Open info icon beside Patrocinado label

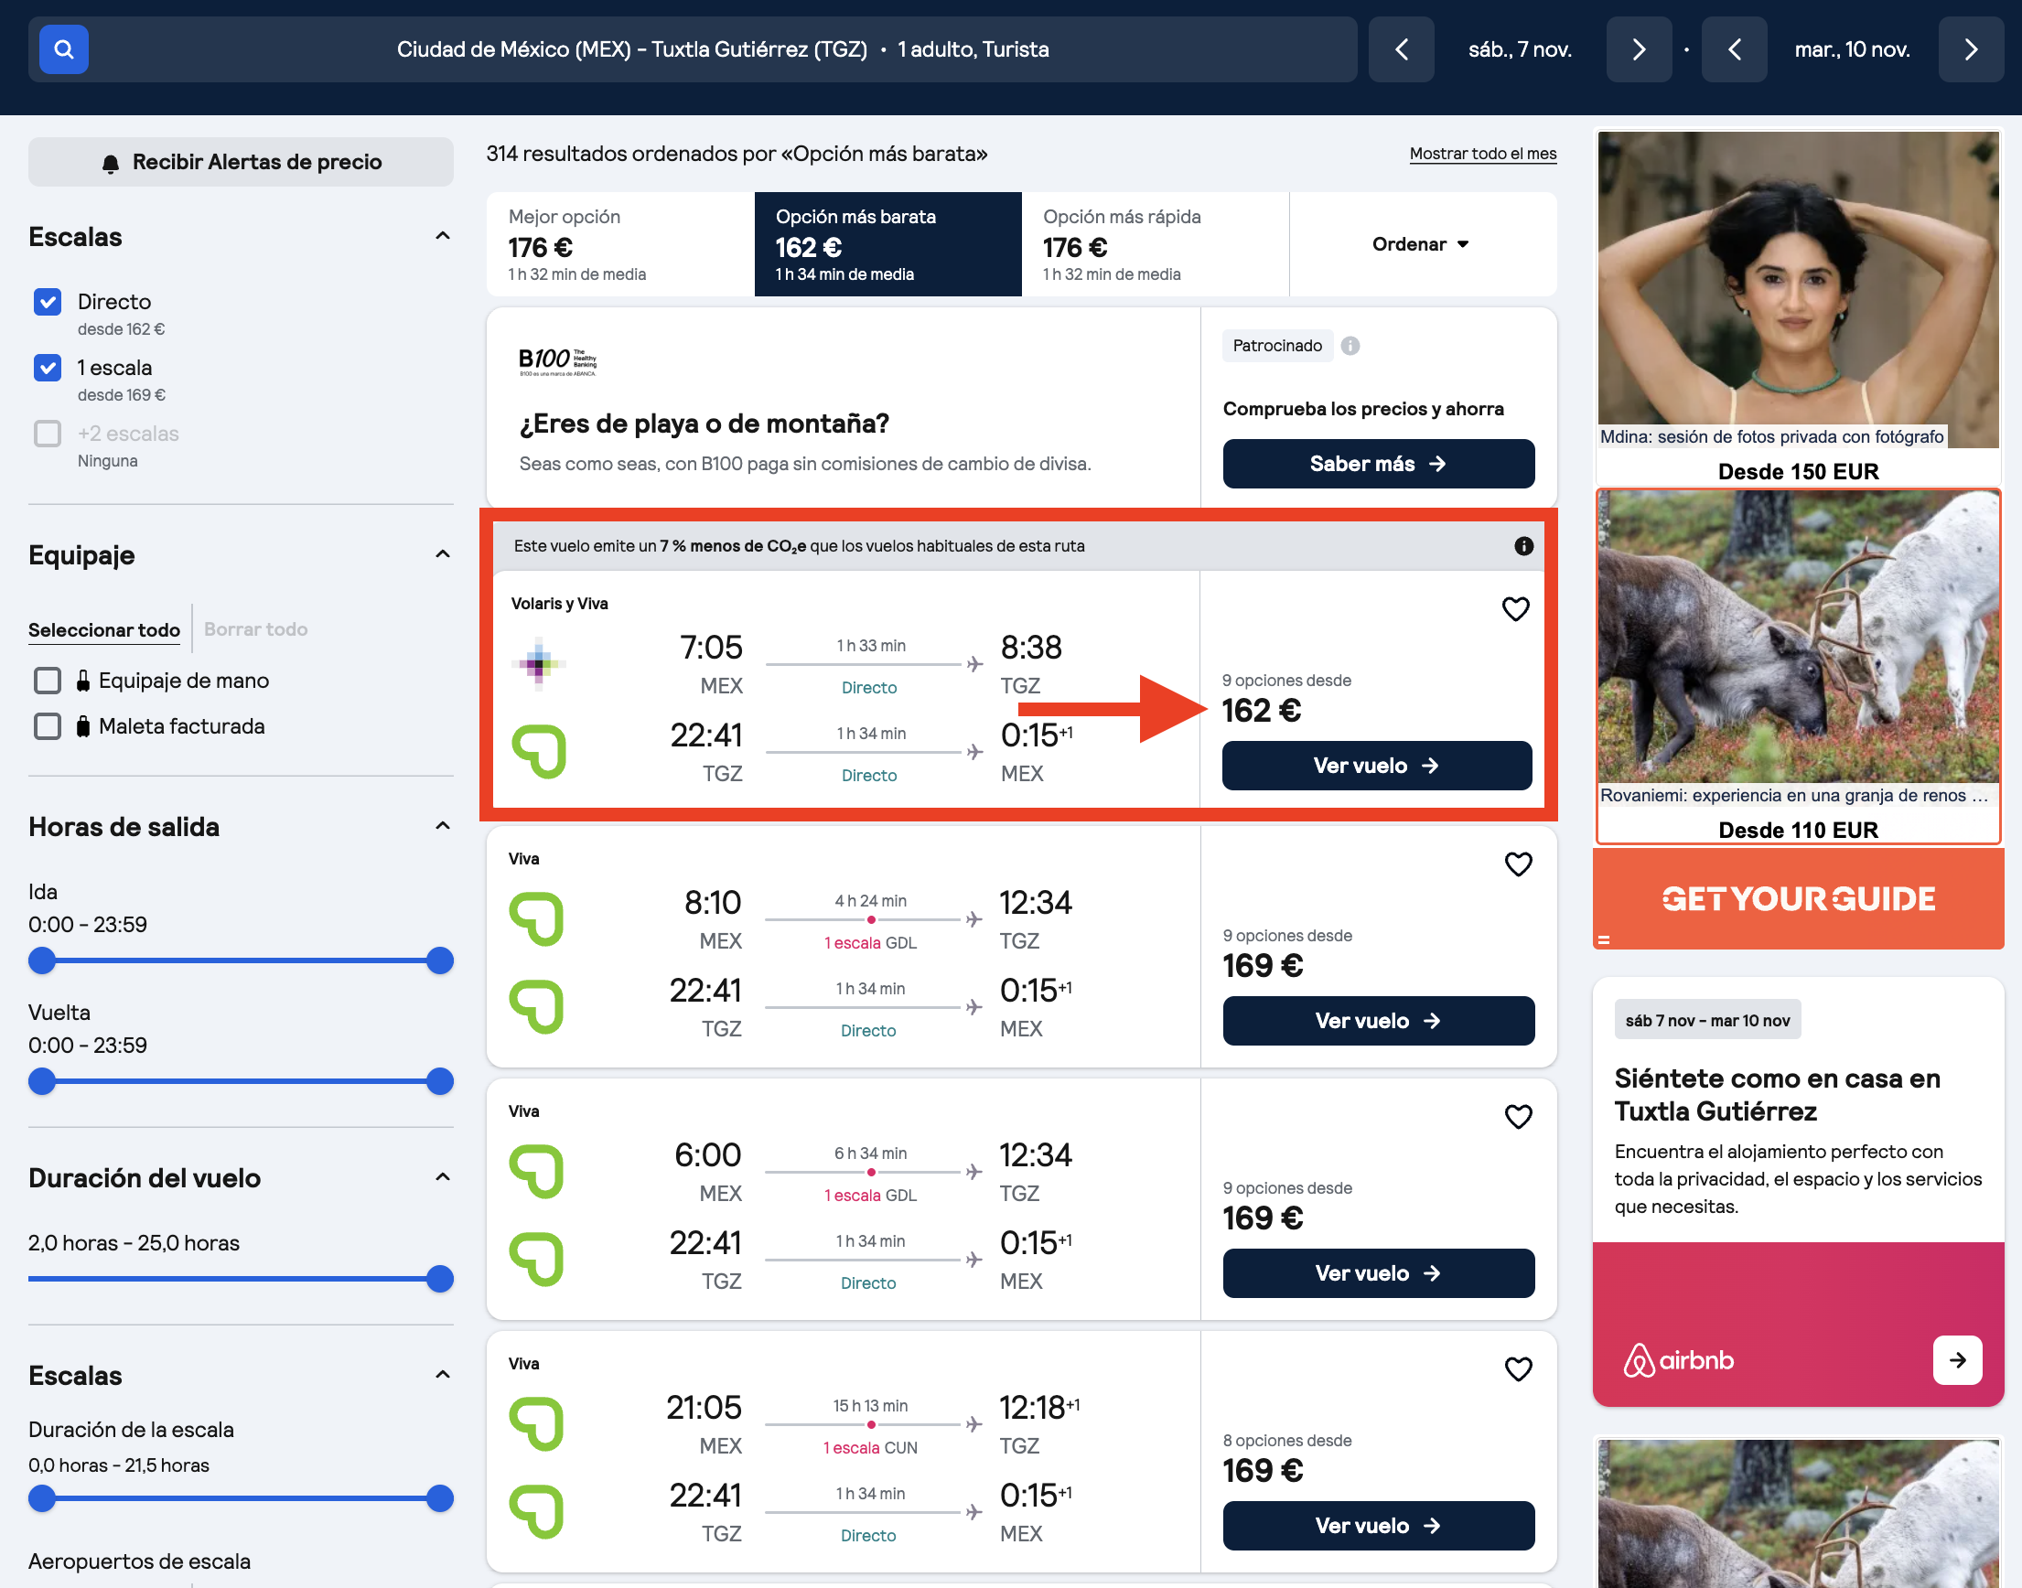click(x=1350, y=346)
